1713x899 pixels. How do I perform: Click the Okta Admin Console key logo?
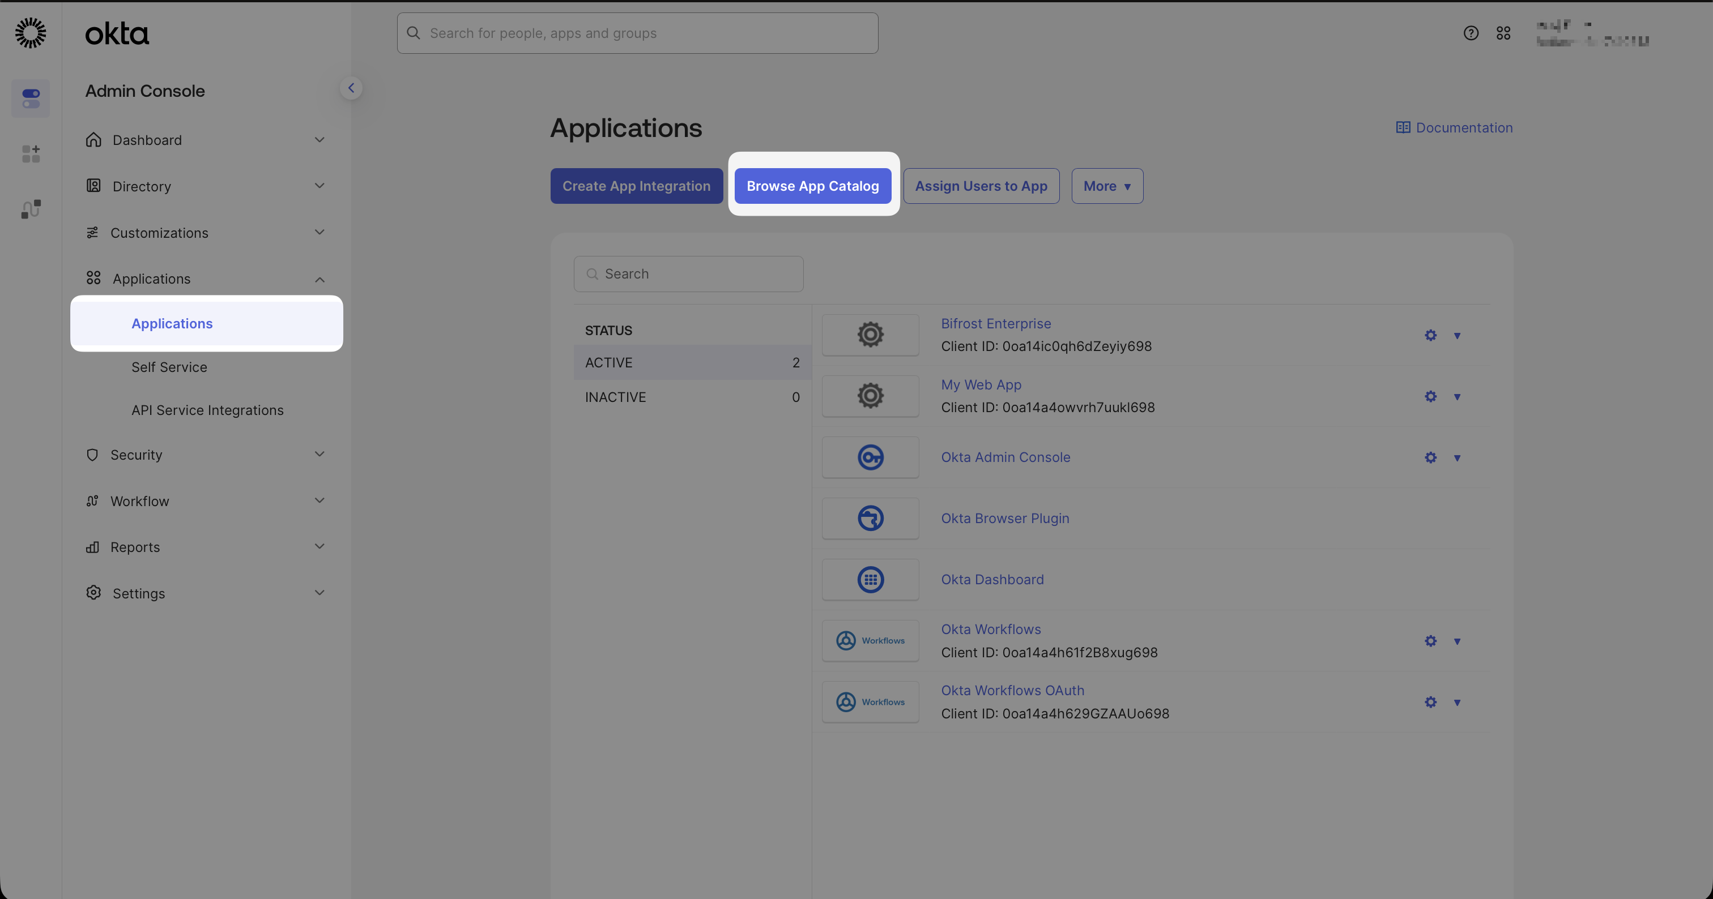pyautogui.click(x=871, y=457)
